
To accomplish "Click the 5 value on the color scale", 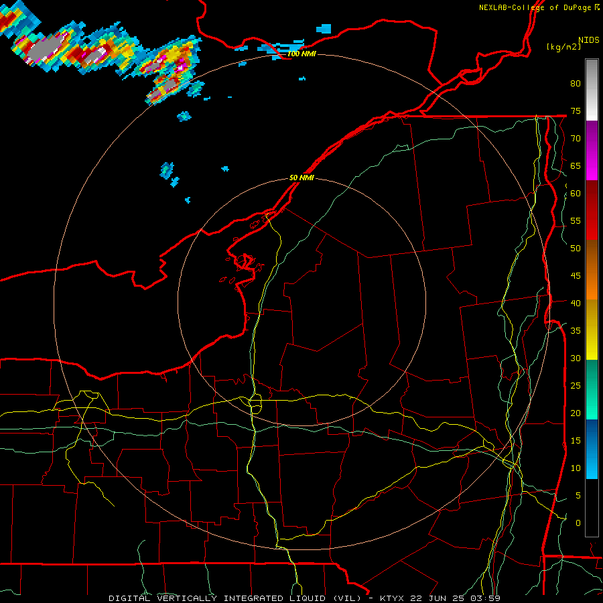I will pos(578,496).
